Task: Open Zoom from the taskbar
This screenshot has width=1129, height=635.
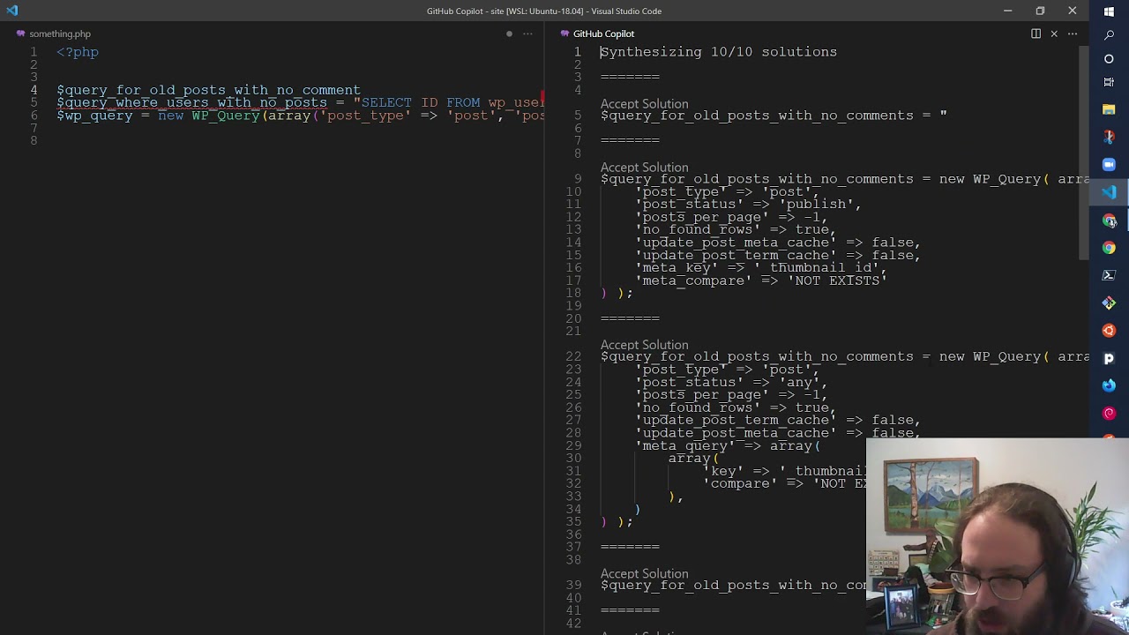Action: point(1109,165)
